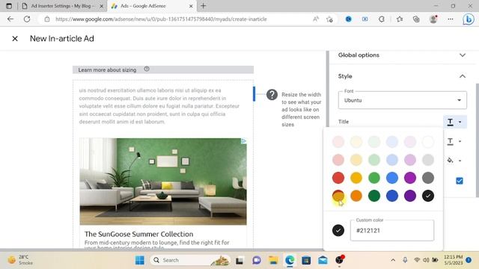Pick the yellow color swatch
The height and width of the screenshot is (269, 479).
pyautogui.click(x=356, y=178)
